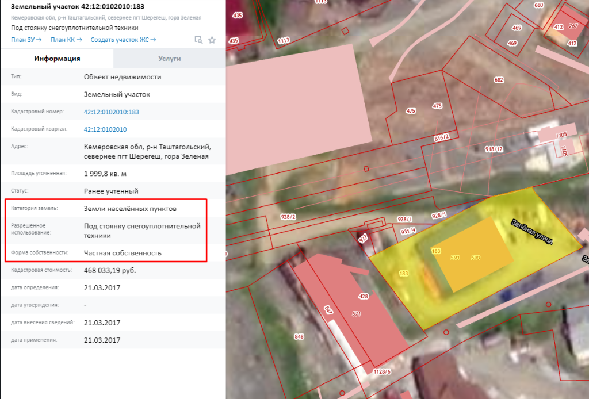
Task: Open cadastral number 42:12:0102010:183 link
Action: [111, 112]
